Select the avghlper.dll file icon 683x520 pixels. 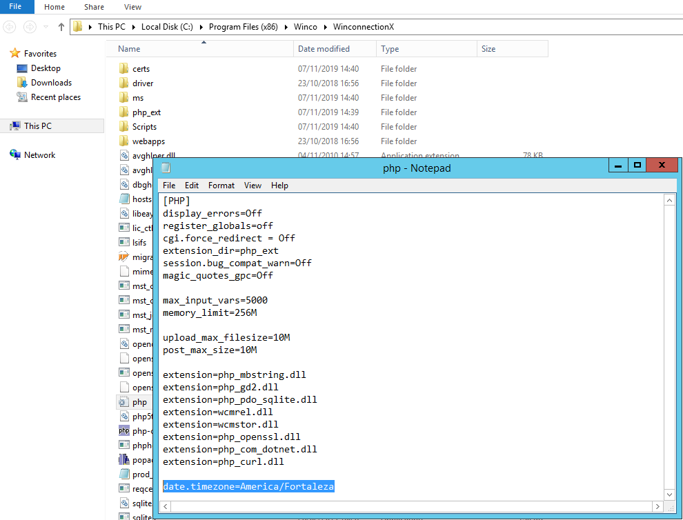(124, 155)
